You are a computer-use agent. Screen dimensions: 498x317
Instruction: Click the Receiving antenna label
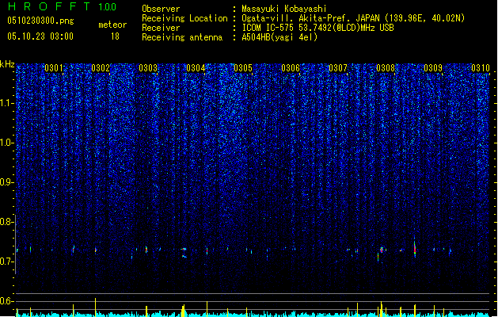point(182,37)
